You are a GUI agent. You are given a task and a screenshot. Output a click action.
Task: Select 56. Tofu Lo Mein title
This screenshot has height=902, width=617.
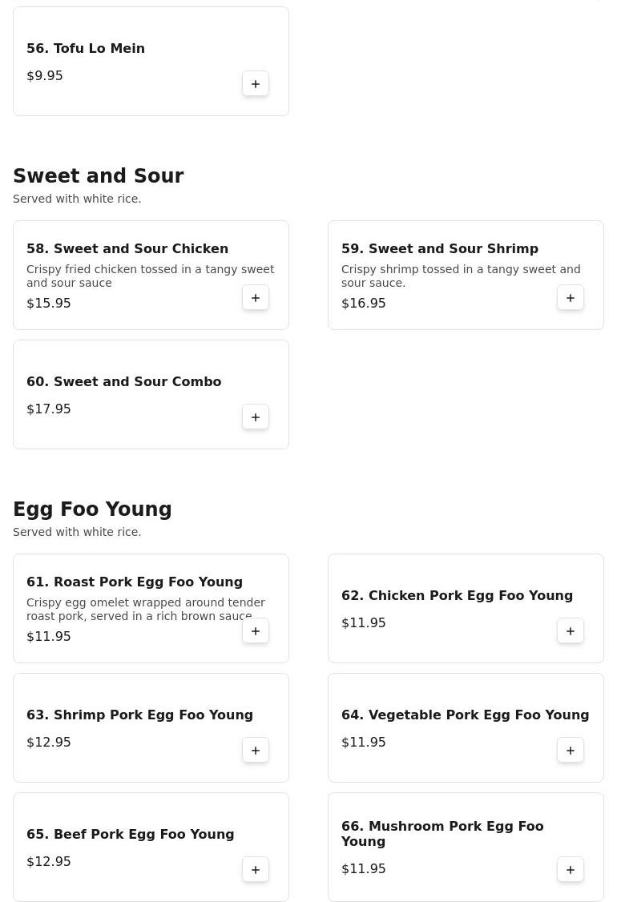[x=85, y=48]
